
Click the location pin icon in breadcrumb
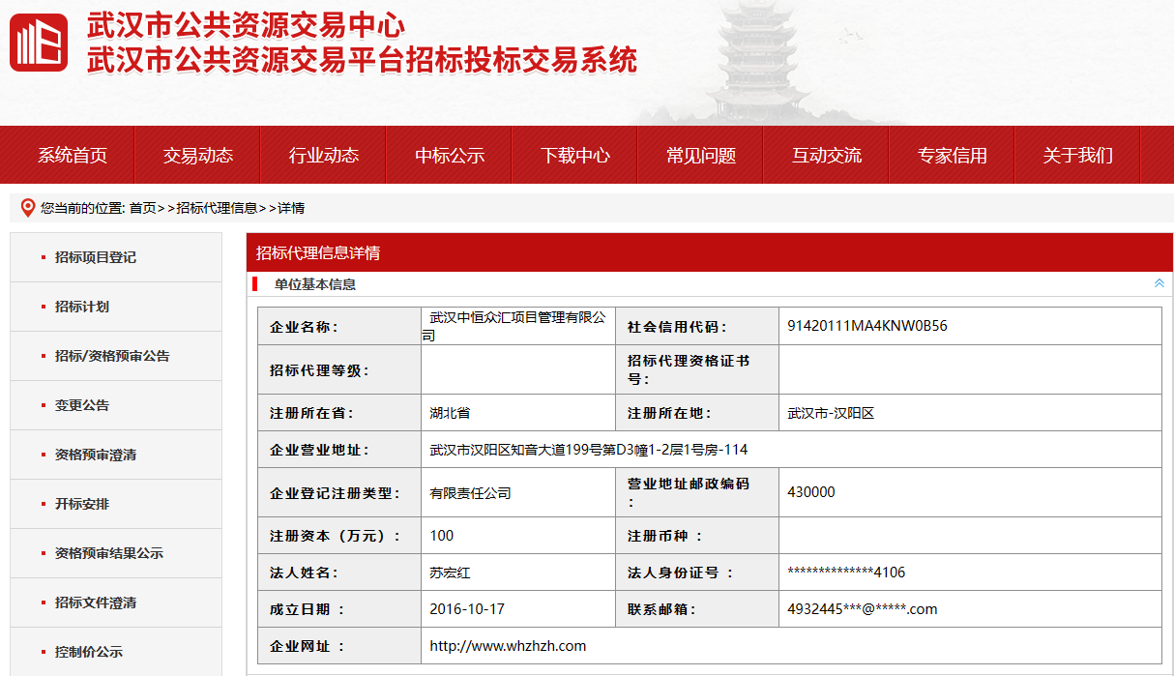27,208
